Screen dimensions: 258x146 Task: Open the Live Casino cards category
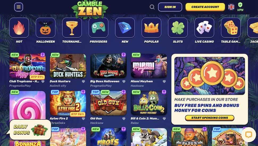click(204, 28)
